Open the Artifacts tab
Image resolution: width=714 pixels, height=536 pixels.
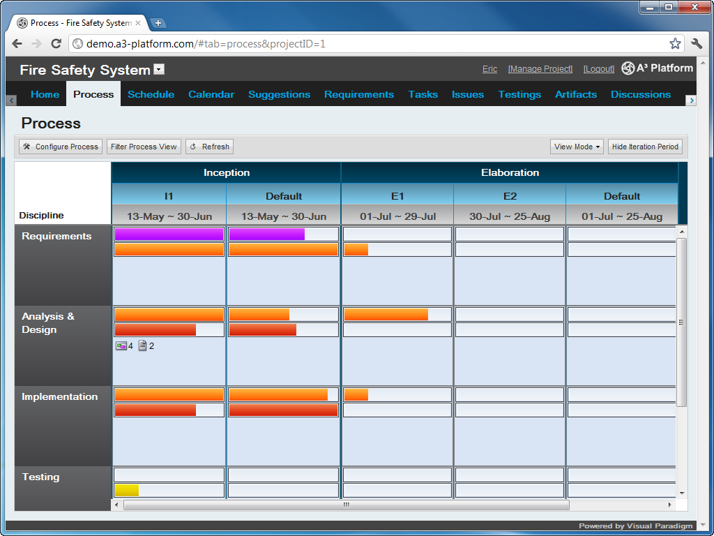click(x=575, y=94)
